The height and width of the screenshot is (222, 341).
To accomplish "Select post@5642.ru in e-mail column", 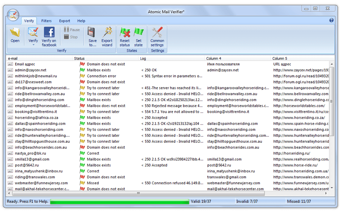I will 27,165.
